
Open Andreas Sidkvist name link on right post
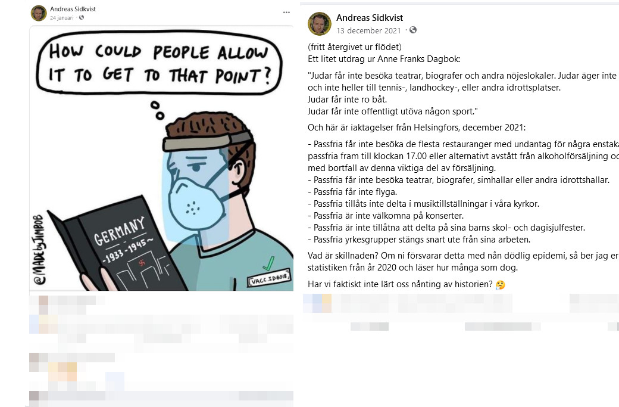point(370,18)
